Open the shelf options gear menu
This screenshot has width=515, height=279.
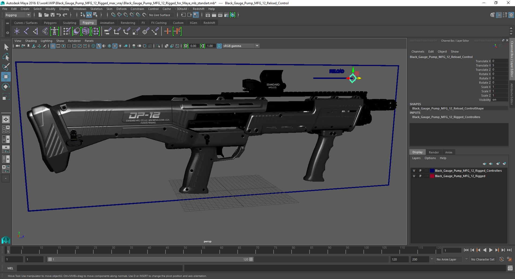(x=8, y=33)
